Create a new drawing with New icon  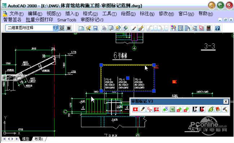pyautogui.click(x=81, y=28)
